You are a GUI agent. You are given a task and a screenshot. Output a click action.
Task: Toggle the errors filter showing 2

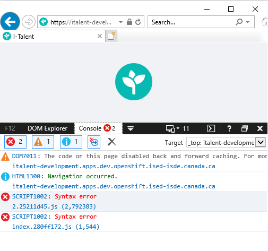point(15,142)
